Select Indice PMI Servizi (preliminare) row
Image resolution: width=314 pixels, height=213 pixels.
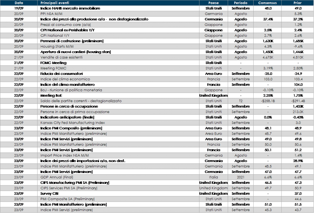pos(66,210)
